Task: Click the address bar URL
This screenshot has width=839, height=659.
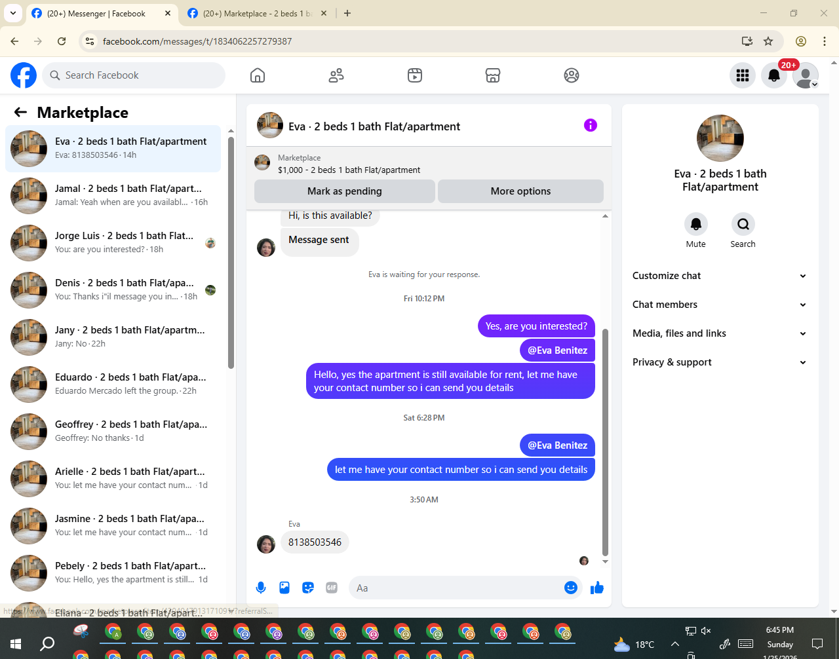Action: pos(197,41)
